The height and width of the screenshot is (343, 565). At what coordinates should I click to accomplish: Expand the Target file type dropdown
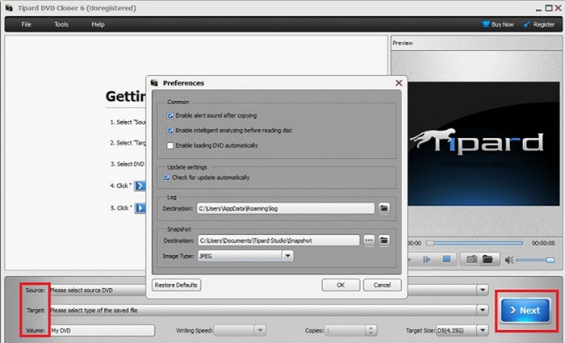pyautogui.click(x=483, y=310)
